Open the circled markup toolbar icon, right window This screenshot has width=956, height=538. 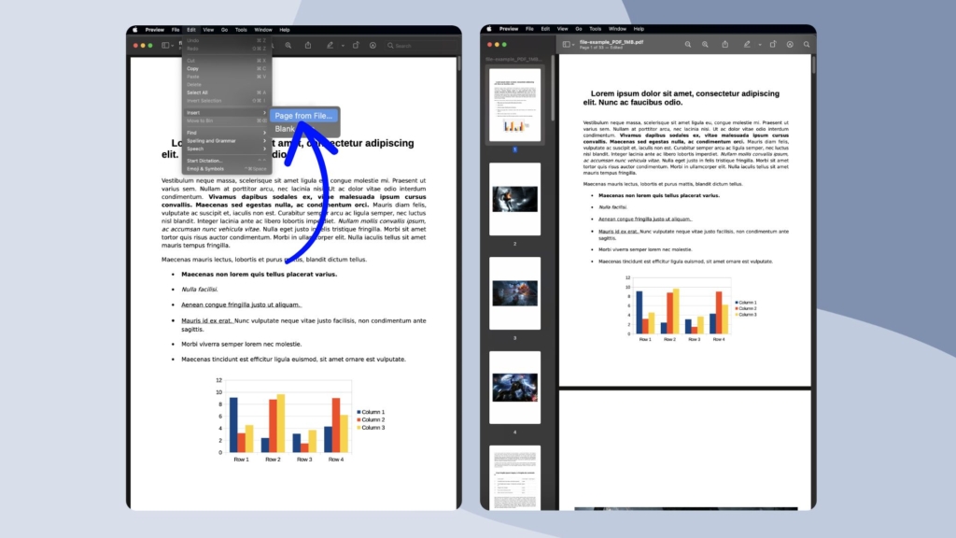tap(790, 44)
